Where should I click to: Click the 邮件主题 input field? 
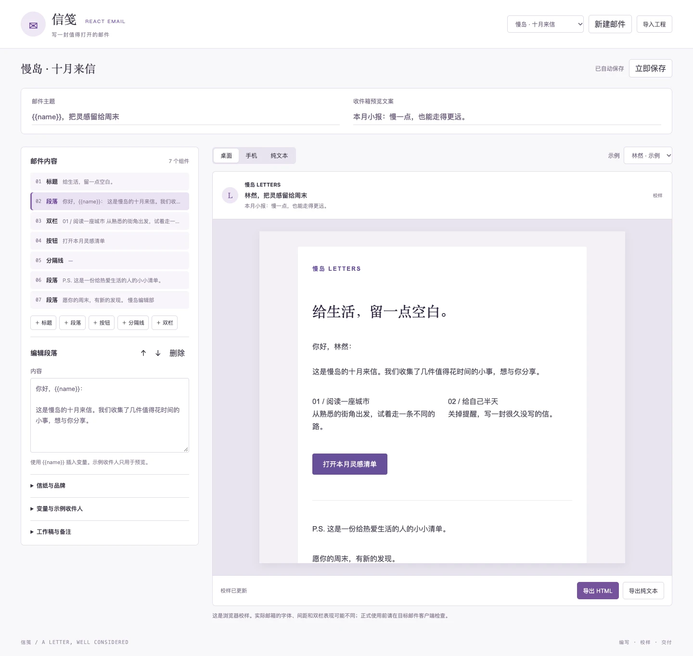pyautogui.click(x=186, y=117)
